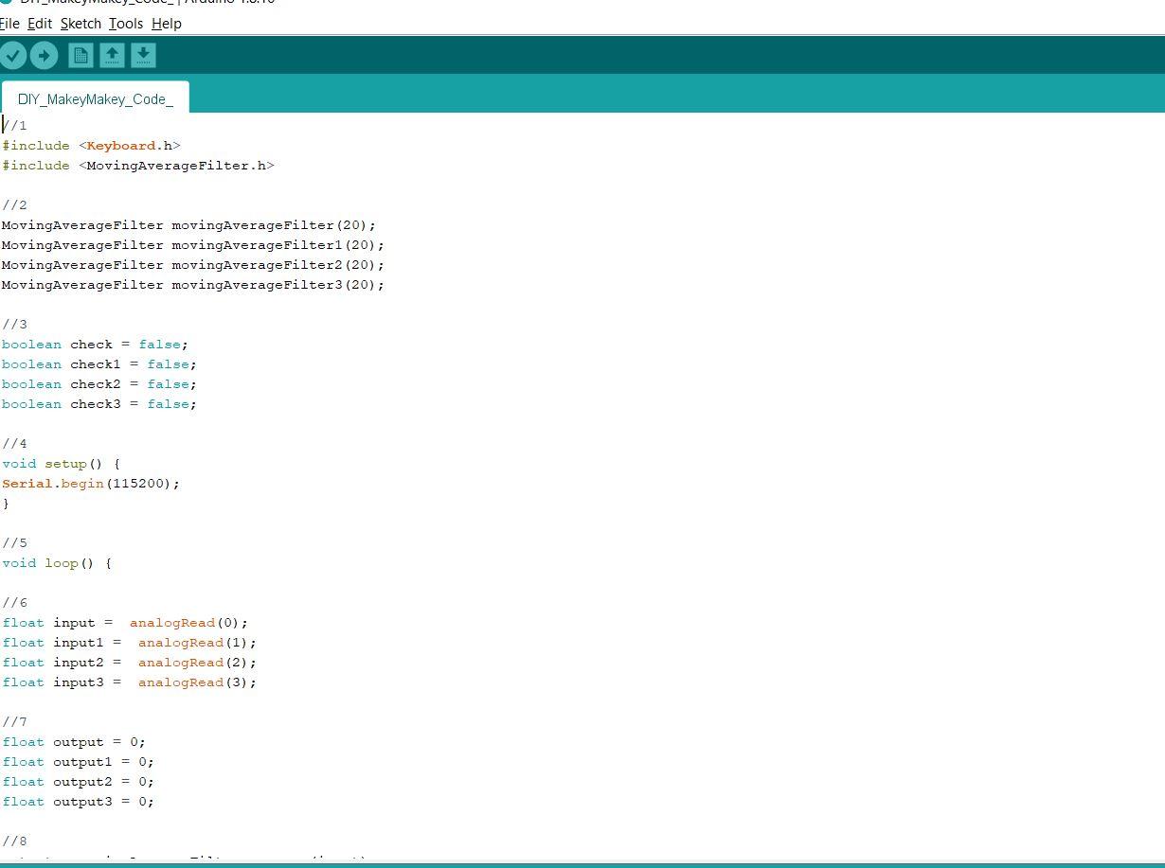1165x868 pixels.
Task: Click the boolean check2 = false line
Action: 99,384
